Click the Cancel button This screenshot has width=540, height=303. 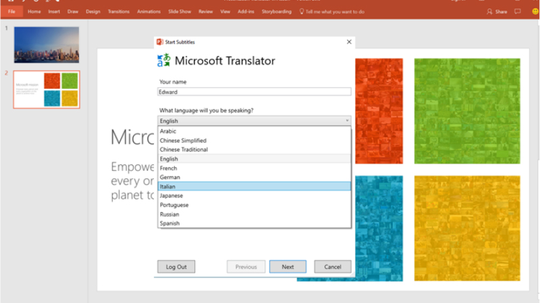(332, 267)
